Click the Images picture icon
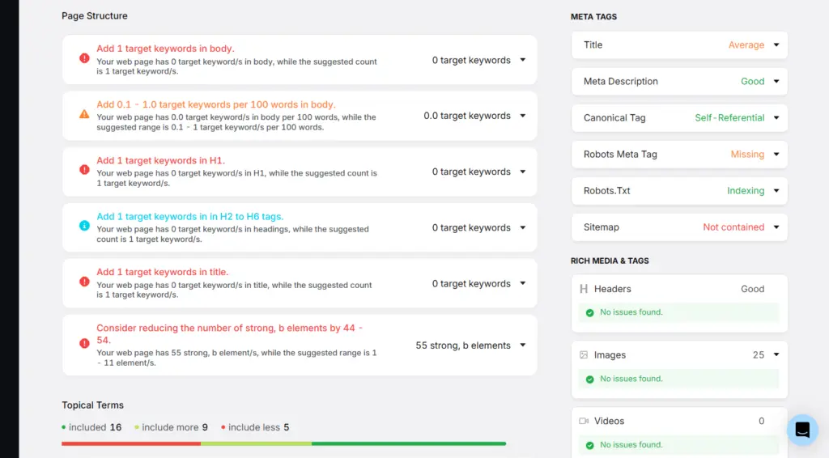This screenshot has height=458, width=829. [x=584, y=355]
